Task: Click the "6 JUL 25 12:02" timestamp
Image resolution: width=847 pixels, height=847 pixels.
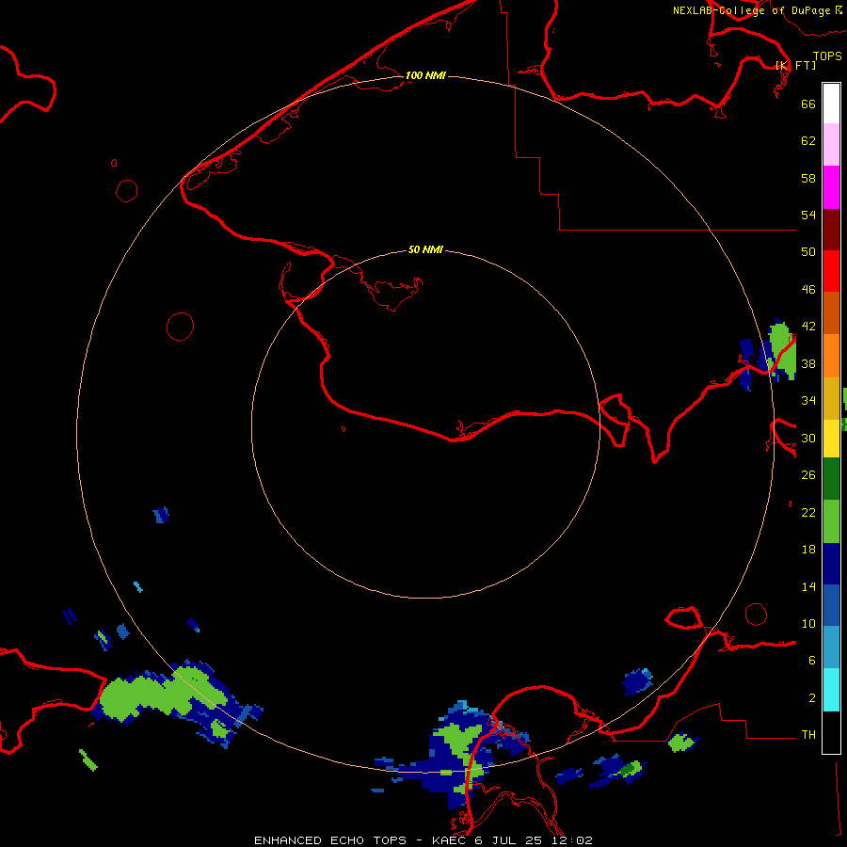Action: click(534, 840)
